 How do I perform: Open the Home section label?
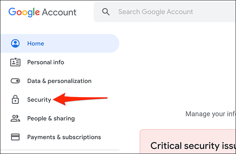pos(36,43)
